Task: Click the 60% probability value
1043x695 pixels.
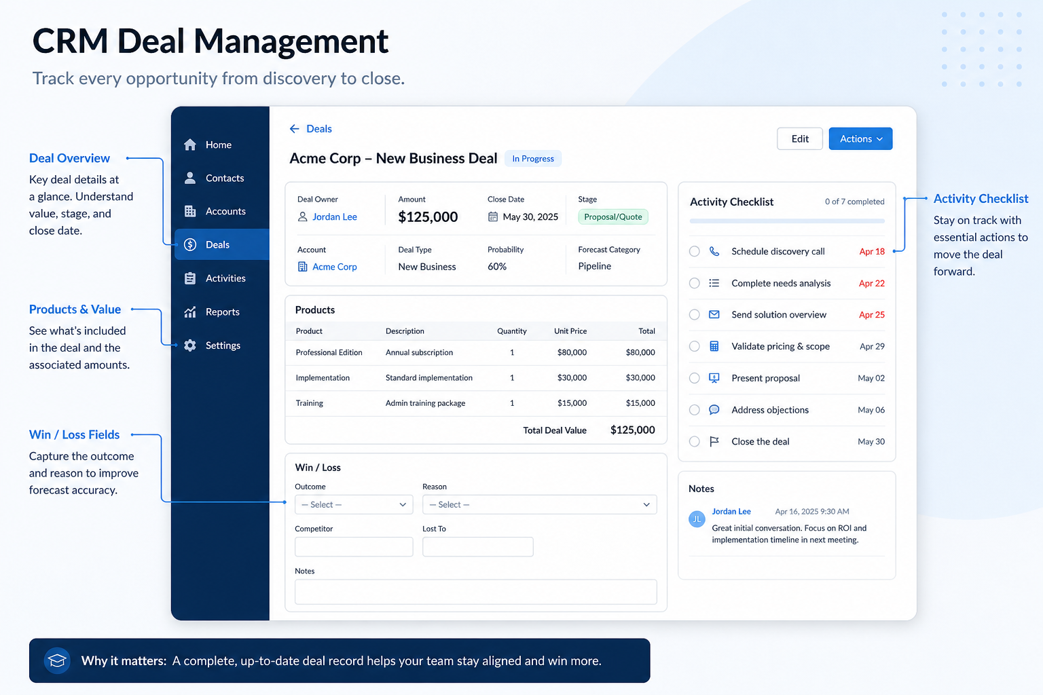Action: point(497,266)
